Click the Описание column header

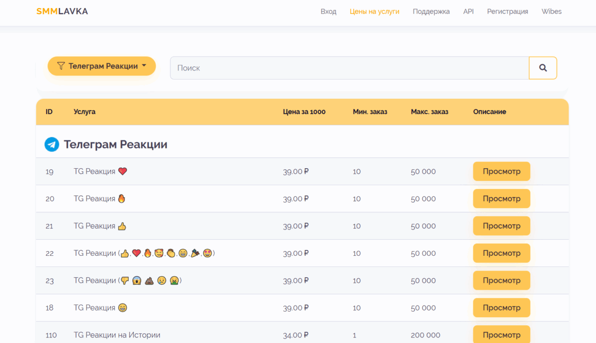coord(490,111)
